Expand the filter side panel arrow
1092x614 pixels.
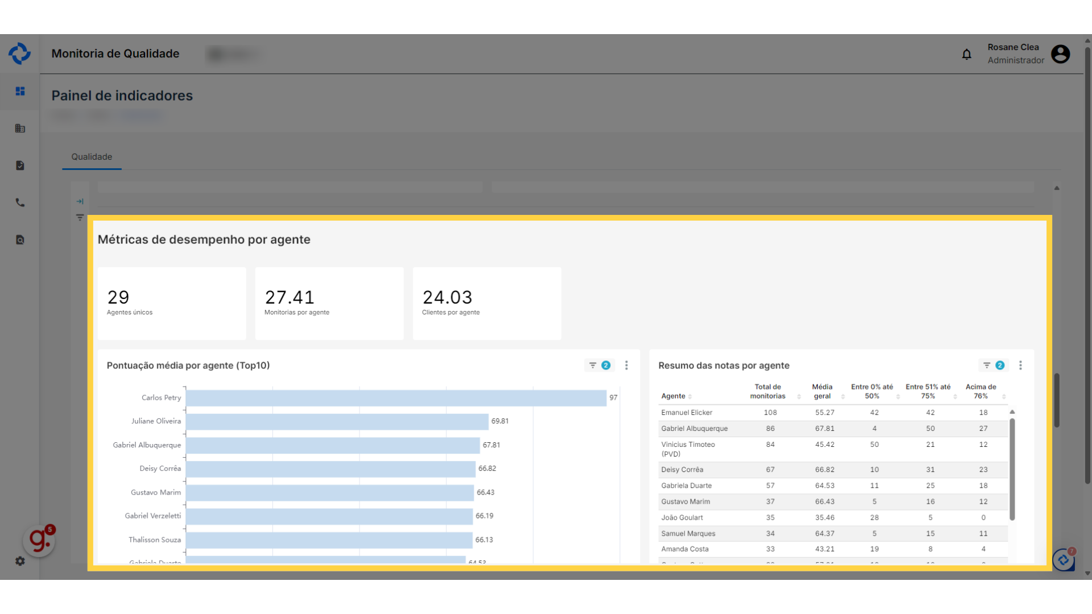pyautogui.click(x=80, y=201)
